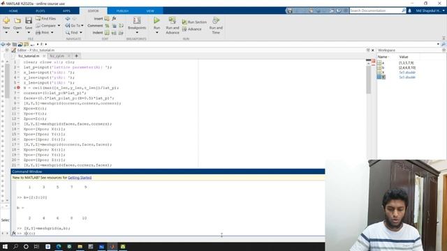The image size is (447, 251).
Task: Expand the Find dropdown arrow
Action: point(81,33)
